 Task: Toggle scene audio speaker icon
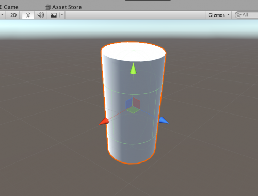41,15
